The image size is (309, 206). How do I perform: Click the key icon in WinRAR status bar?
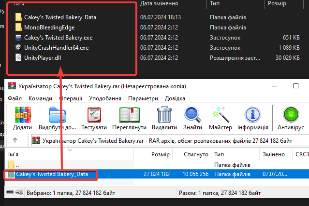pos(19,192)
